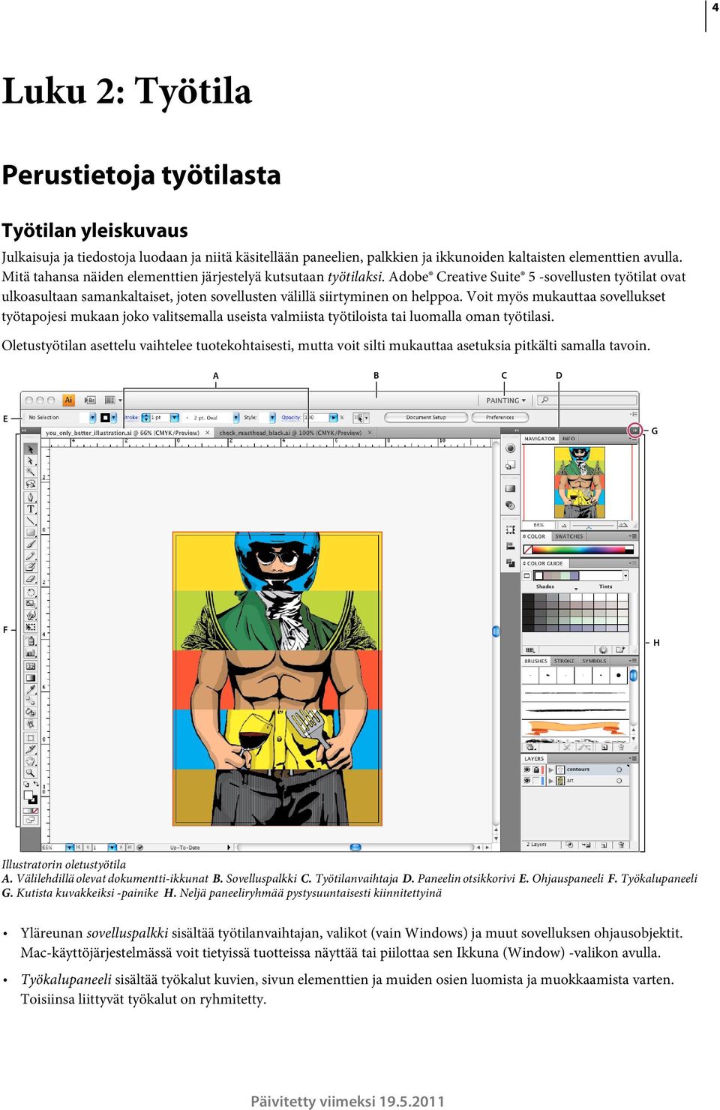Delete brush with Brushes panel trash icon
The image size is (720, 1110).
621,747
